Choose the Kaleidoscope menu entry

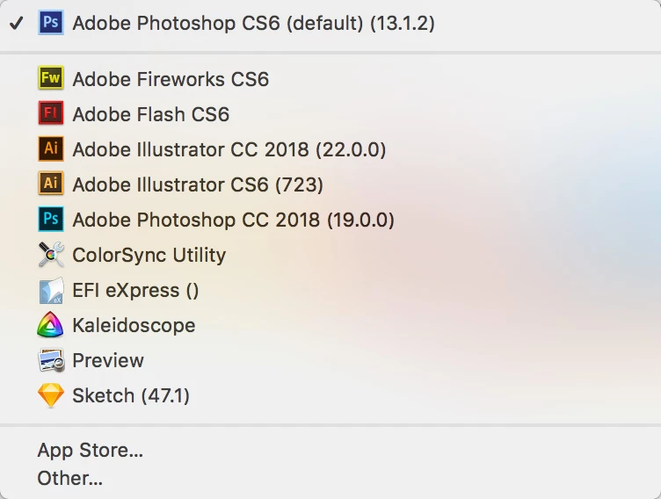coord(134,325)
